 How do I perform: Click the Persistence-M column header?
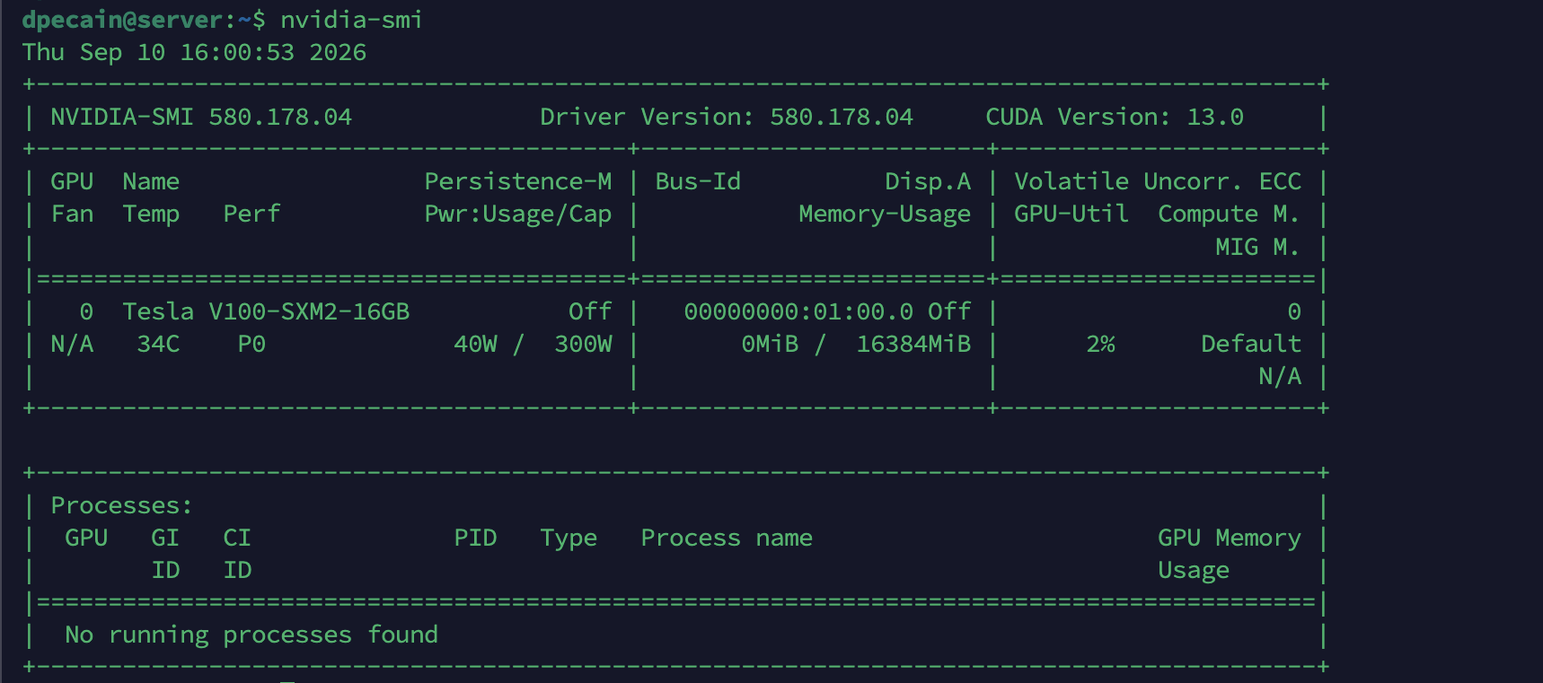(x=518, y=181)
